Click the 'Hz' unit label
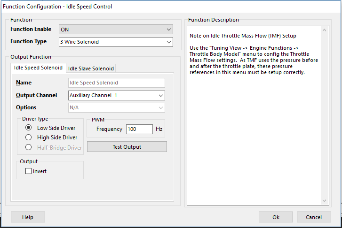Viewport: 342px width, 228px height. click(159, 129)
